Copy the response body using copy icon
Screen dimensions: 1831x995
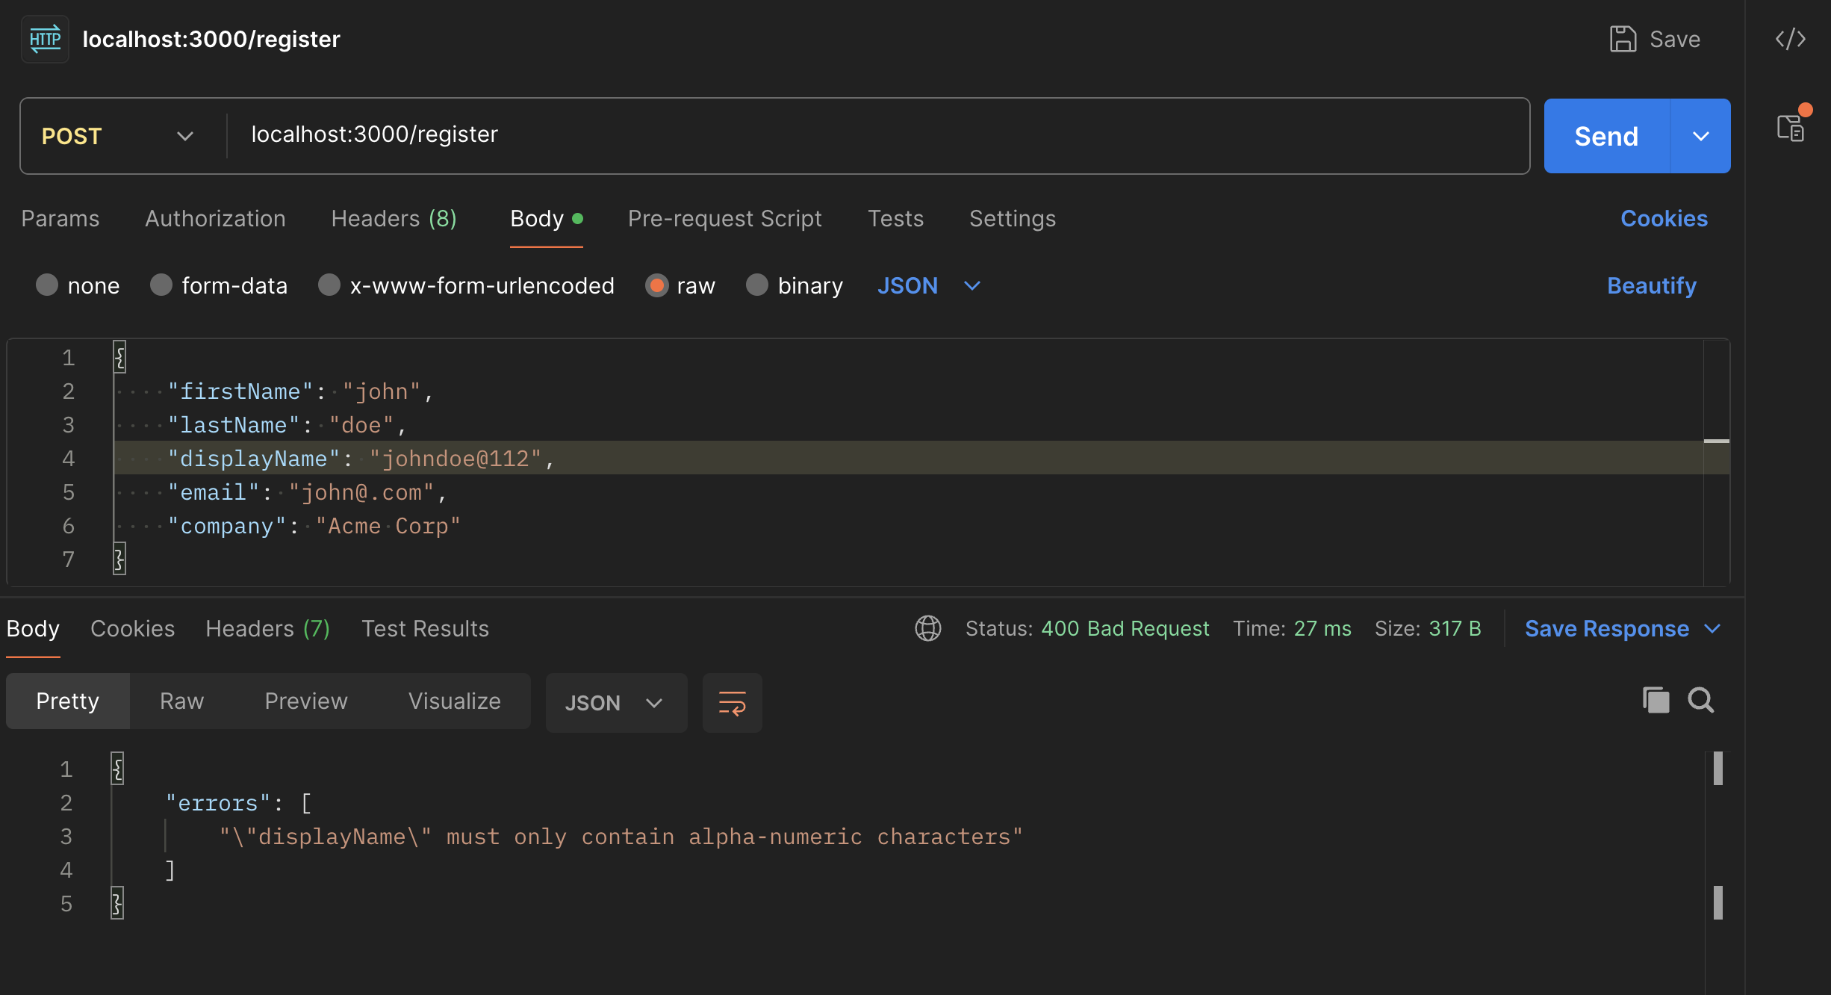point(1656,700)
